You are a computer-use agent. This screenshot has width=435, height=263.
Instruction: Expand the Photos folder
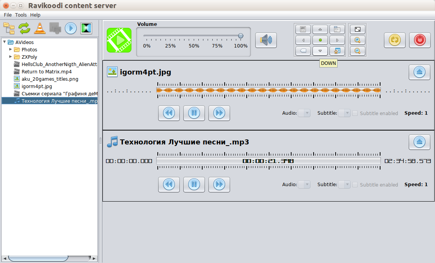[10, 49]
